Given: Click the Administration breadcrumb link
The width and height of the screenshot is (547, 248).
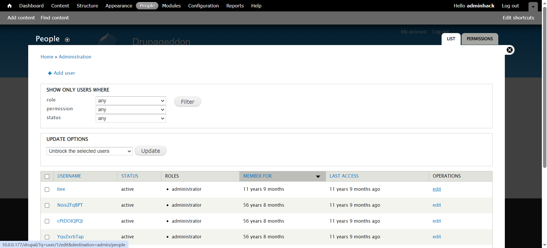Looking at the screenshot, I should 75,57.
